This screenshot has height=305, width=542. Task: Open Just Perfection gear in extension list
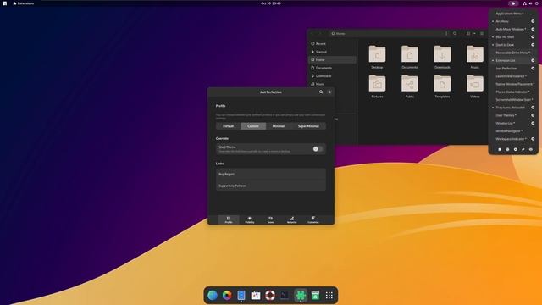point(533,69)
